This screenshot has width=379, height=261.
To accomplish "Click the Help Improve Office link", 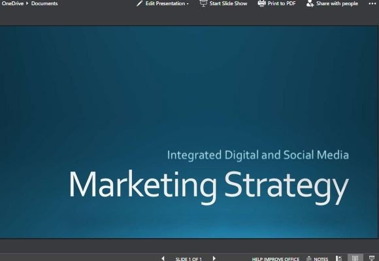I will 276,259.
